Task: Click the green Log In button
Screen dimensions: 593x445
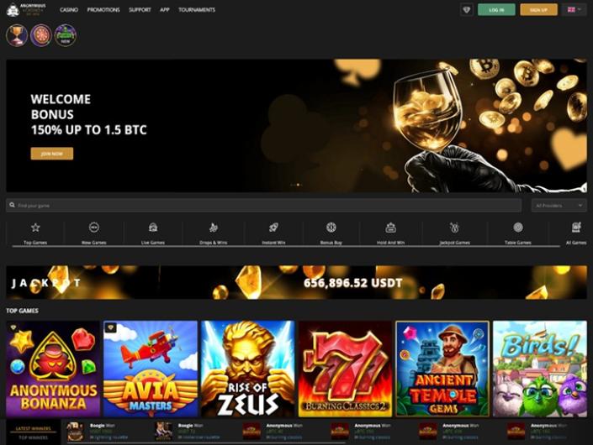Action: [496, 10]
